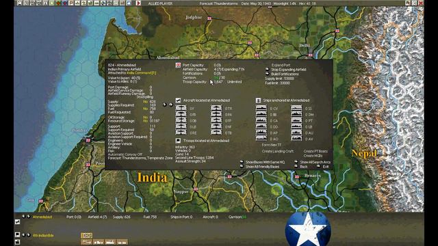Image resolution: width=438 pixels, height=246 pixels.
Task: Click the transport (AP) ship silhouette
Action: [261, 133]
